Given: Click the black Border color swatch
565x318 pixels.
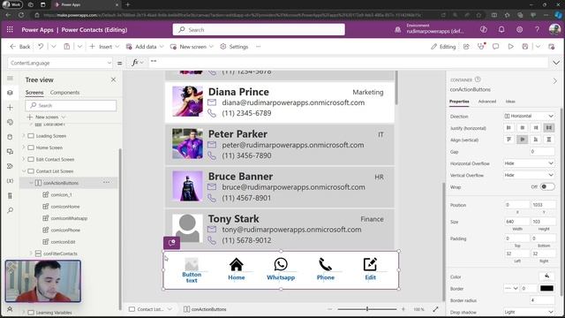Looking at the screenshot, I should [x=546, y=289].
